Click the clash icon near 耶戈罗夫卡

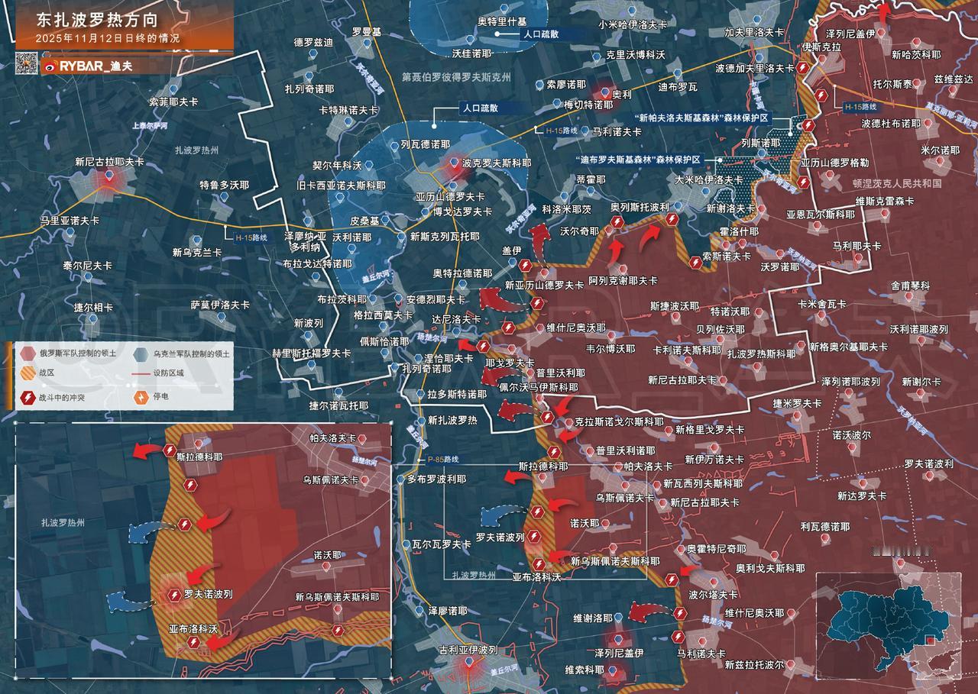coord(508,328)
